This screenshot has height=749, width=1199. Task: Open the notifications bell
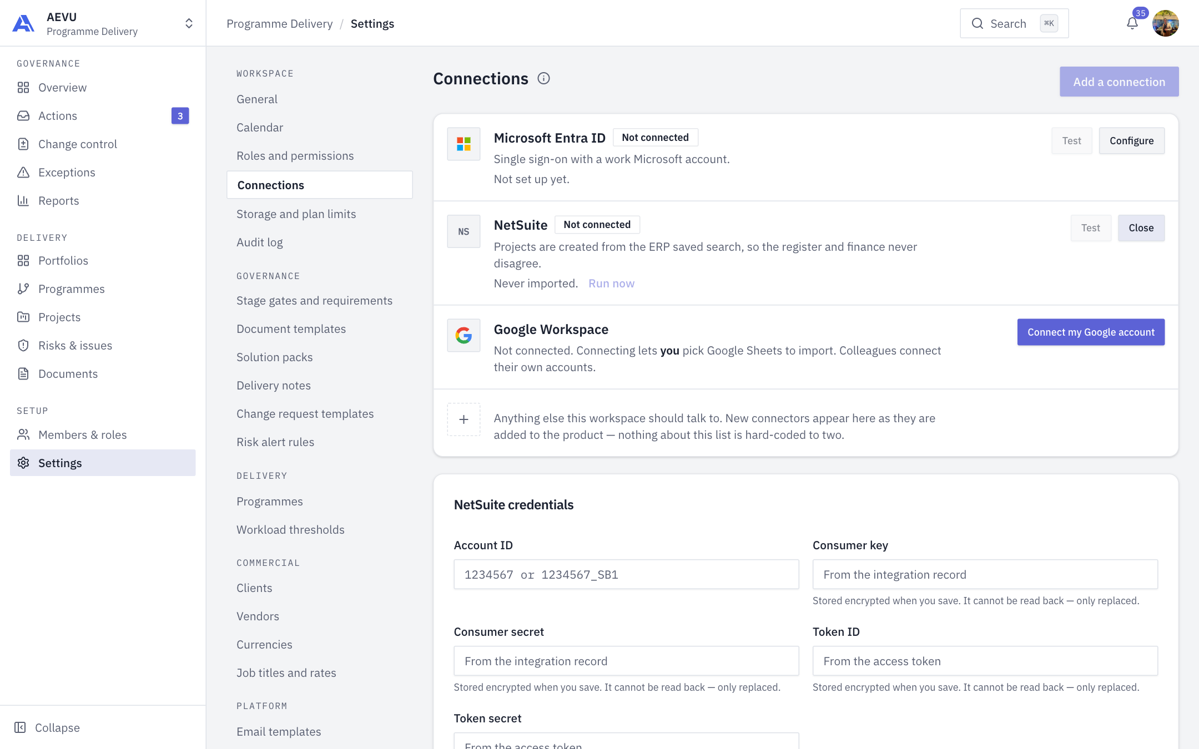[x=1132, y=23]
